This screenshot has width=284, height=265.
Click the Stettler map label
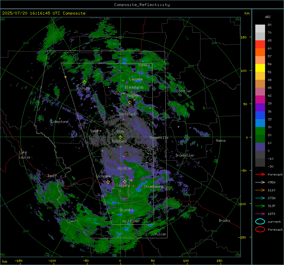click(x=184, y=91)
